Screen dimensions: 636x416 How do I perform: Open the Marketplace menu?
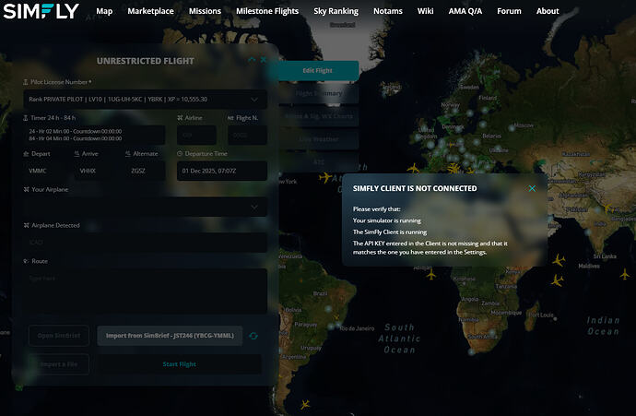(150, 11)
